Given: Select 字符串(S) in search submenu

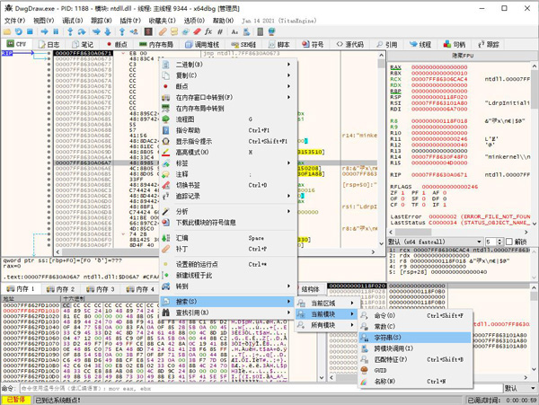Looking at the screenshot, I should point(414,338).
